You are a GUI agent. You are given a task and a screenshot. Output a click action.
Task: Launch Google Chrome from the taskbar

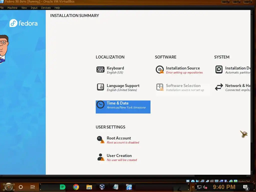(x=76, y=187)
